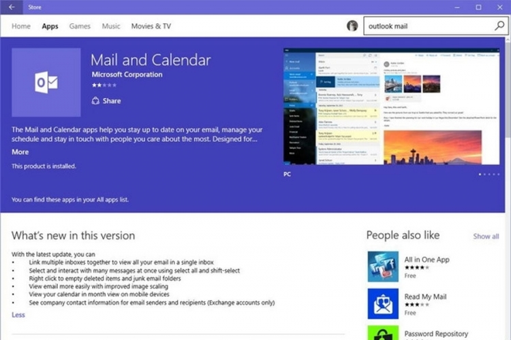Click the 'This product is installed.' text
This screenshot has width=511, height=340.
(44, 166)
